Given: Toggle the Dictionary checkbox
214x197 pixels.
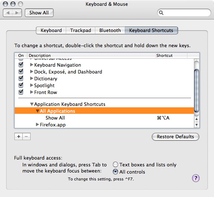Looking at the screenshot, I should click(21, 78).
